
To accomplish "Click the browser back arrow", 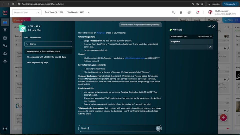I will pyautogui.click(x=3, y=4).
